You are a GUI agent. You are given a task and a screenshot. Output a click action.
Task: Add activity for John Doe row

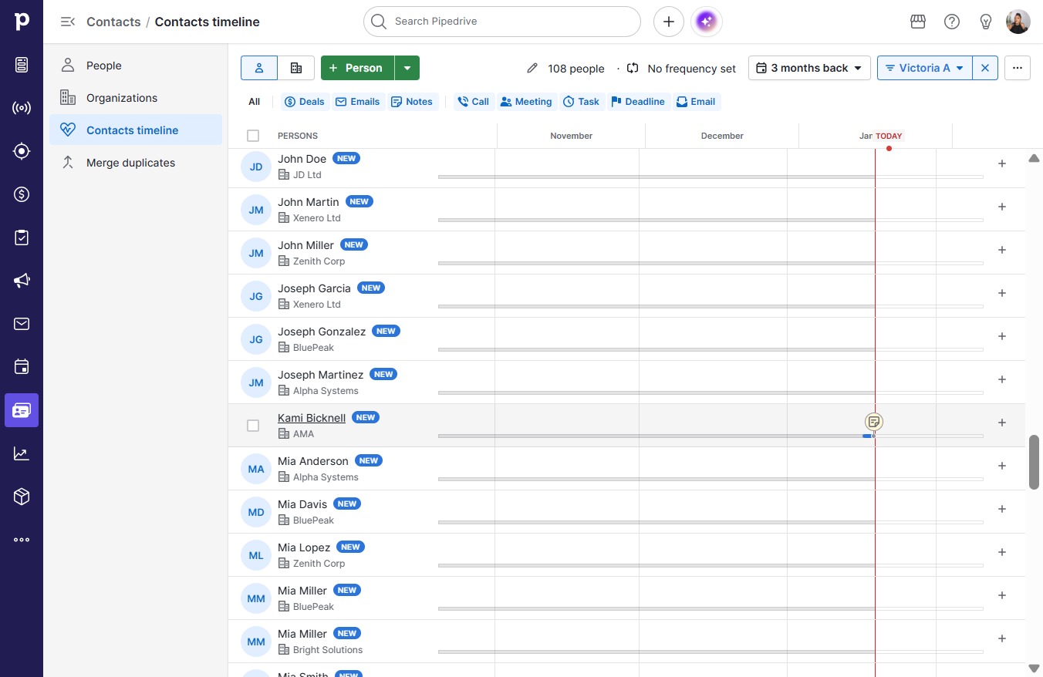(x=1002, y=163)
